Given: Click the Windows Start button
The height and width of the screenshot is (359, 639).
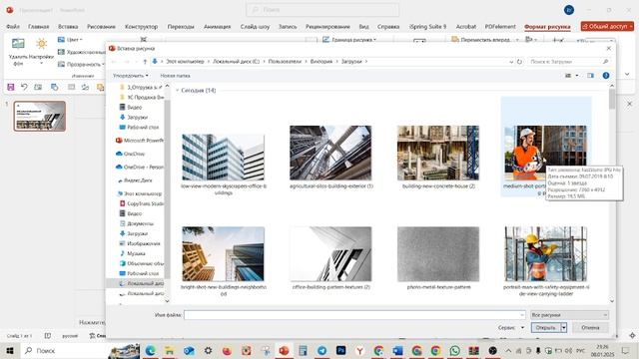Looking at the screenshot, I should 10,350.
